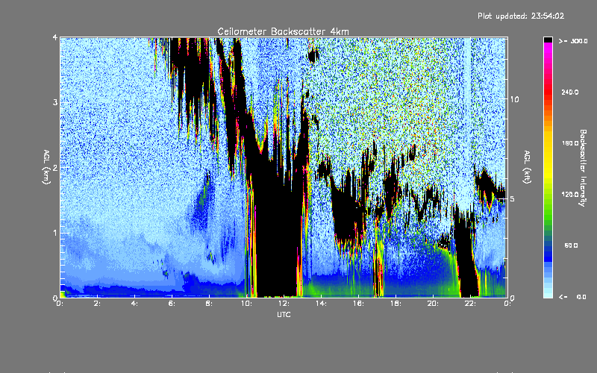Image resolution: width=597 pixels, height=373 pixels.
Task: Click the "22:" tick on the UTC axis
Action: click(x=470, y=304)
